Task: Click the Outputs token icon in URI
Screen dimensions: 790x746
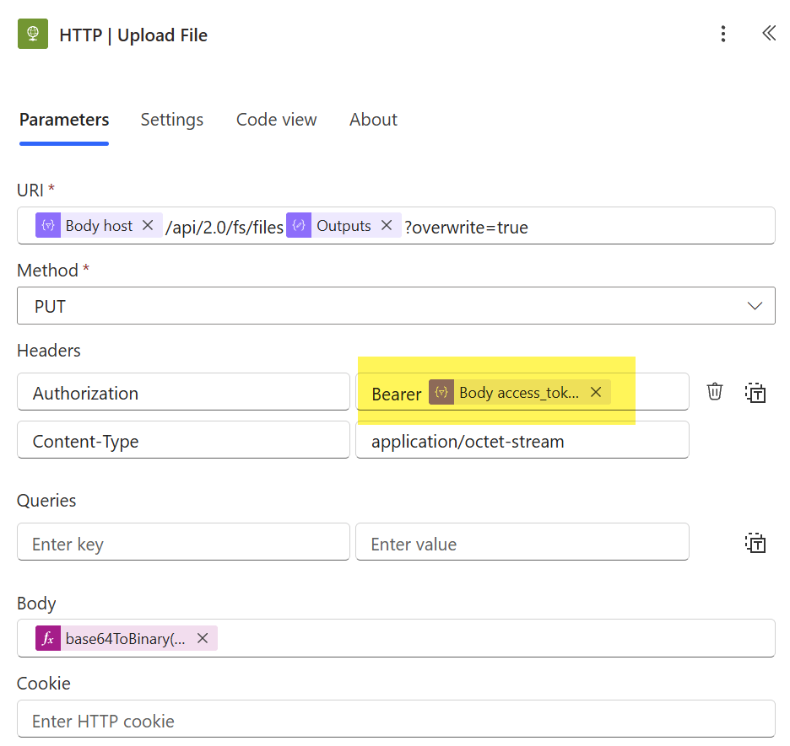Action: (299, 225)
